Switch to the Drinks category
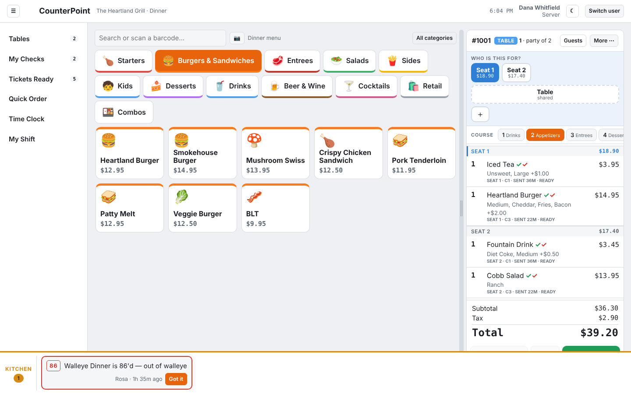This screenshot has width=631, height=394. 232,86
